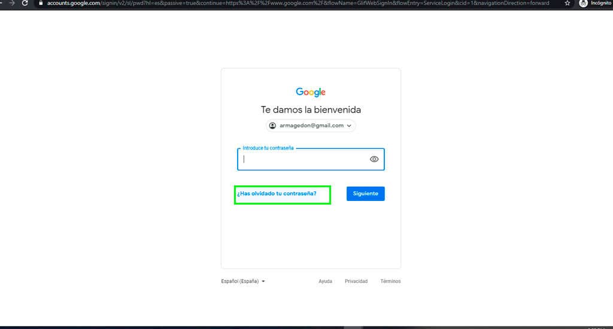Bookmark this page with the star icon
This screenshot has width=613, height=329.
click(x=568, y=3)
